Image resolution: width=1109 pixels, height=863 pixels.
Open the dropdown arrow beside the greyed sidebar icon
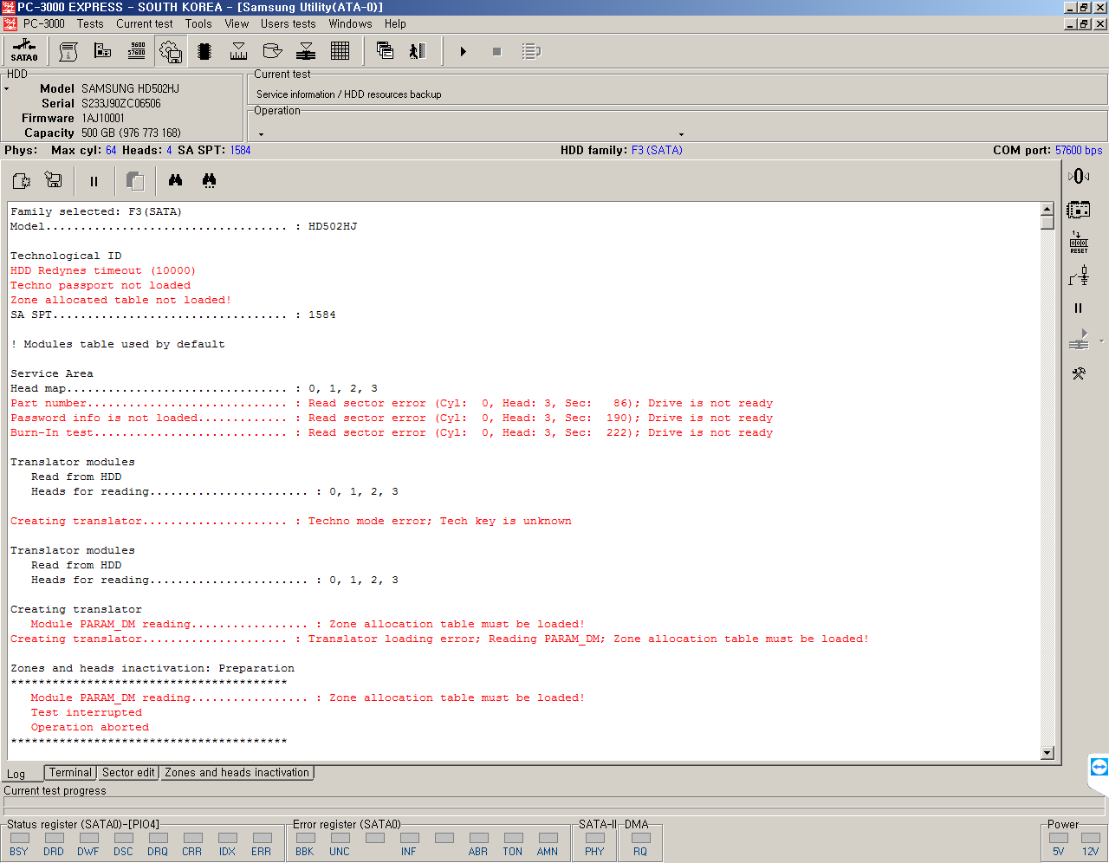tap(1101, 341)
